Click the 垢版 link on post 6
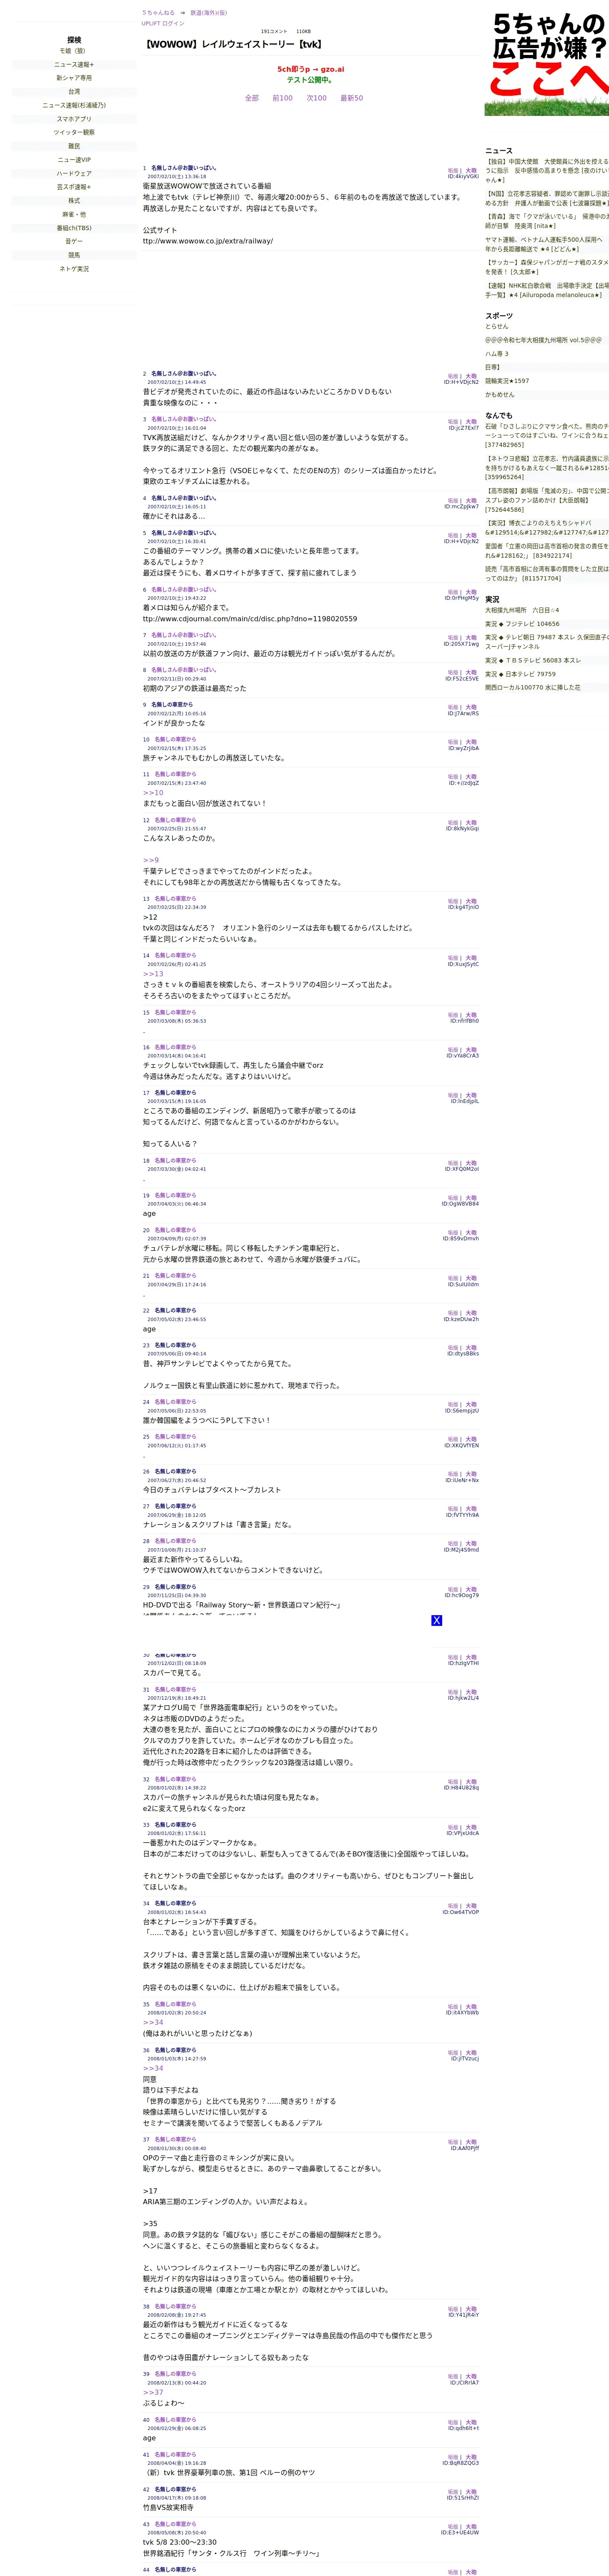This screenshot has height=2576, width=609. [x=453, y=592]
